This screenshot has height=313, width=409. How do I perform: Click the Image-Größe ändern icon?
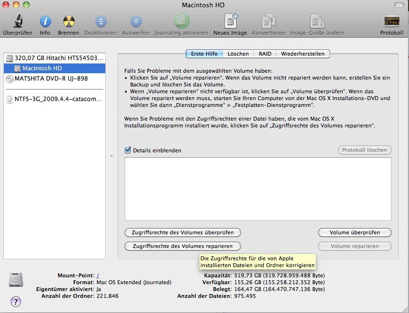[317, 21]
